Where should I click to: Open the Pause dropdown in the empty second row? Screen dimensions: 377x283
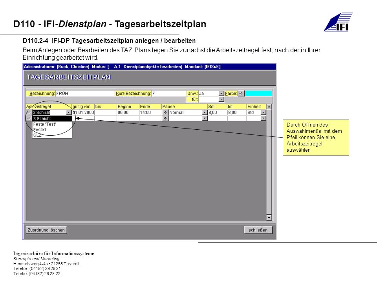point(205,118)
